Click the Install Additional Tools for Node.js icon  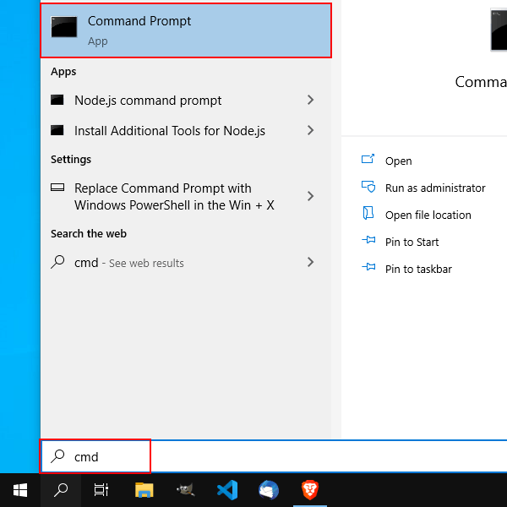[57, 130]
